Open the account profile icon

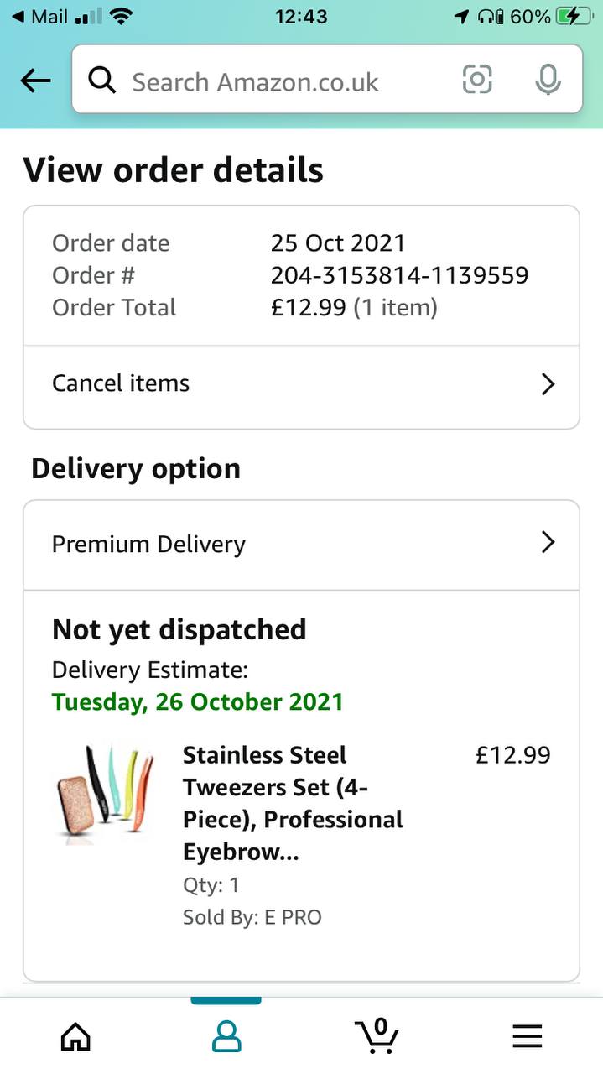(x=226, y=1037)
